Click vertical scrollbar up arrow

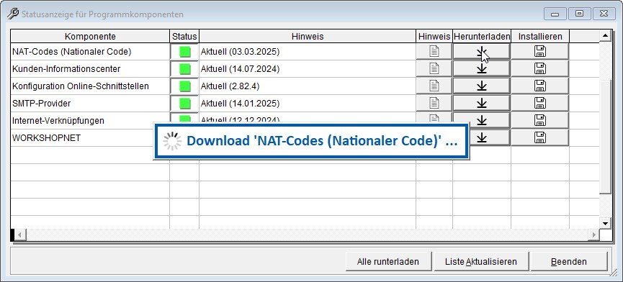[606, 36]
